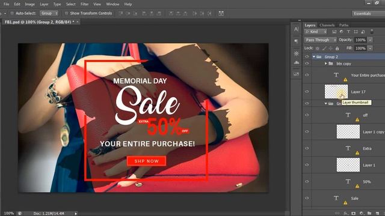Screen dimensions: 385x216
Task: Select the Layer 1 copy thumbnail
Action: [348, 131]
